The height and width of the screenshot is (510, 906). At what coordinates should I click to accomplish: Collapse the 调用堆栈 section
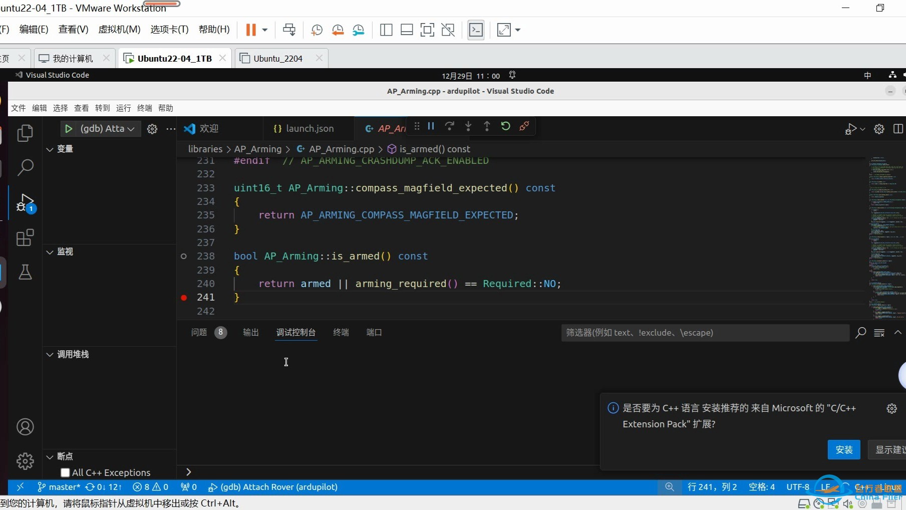pos(50,355)
